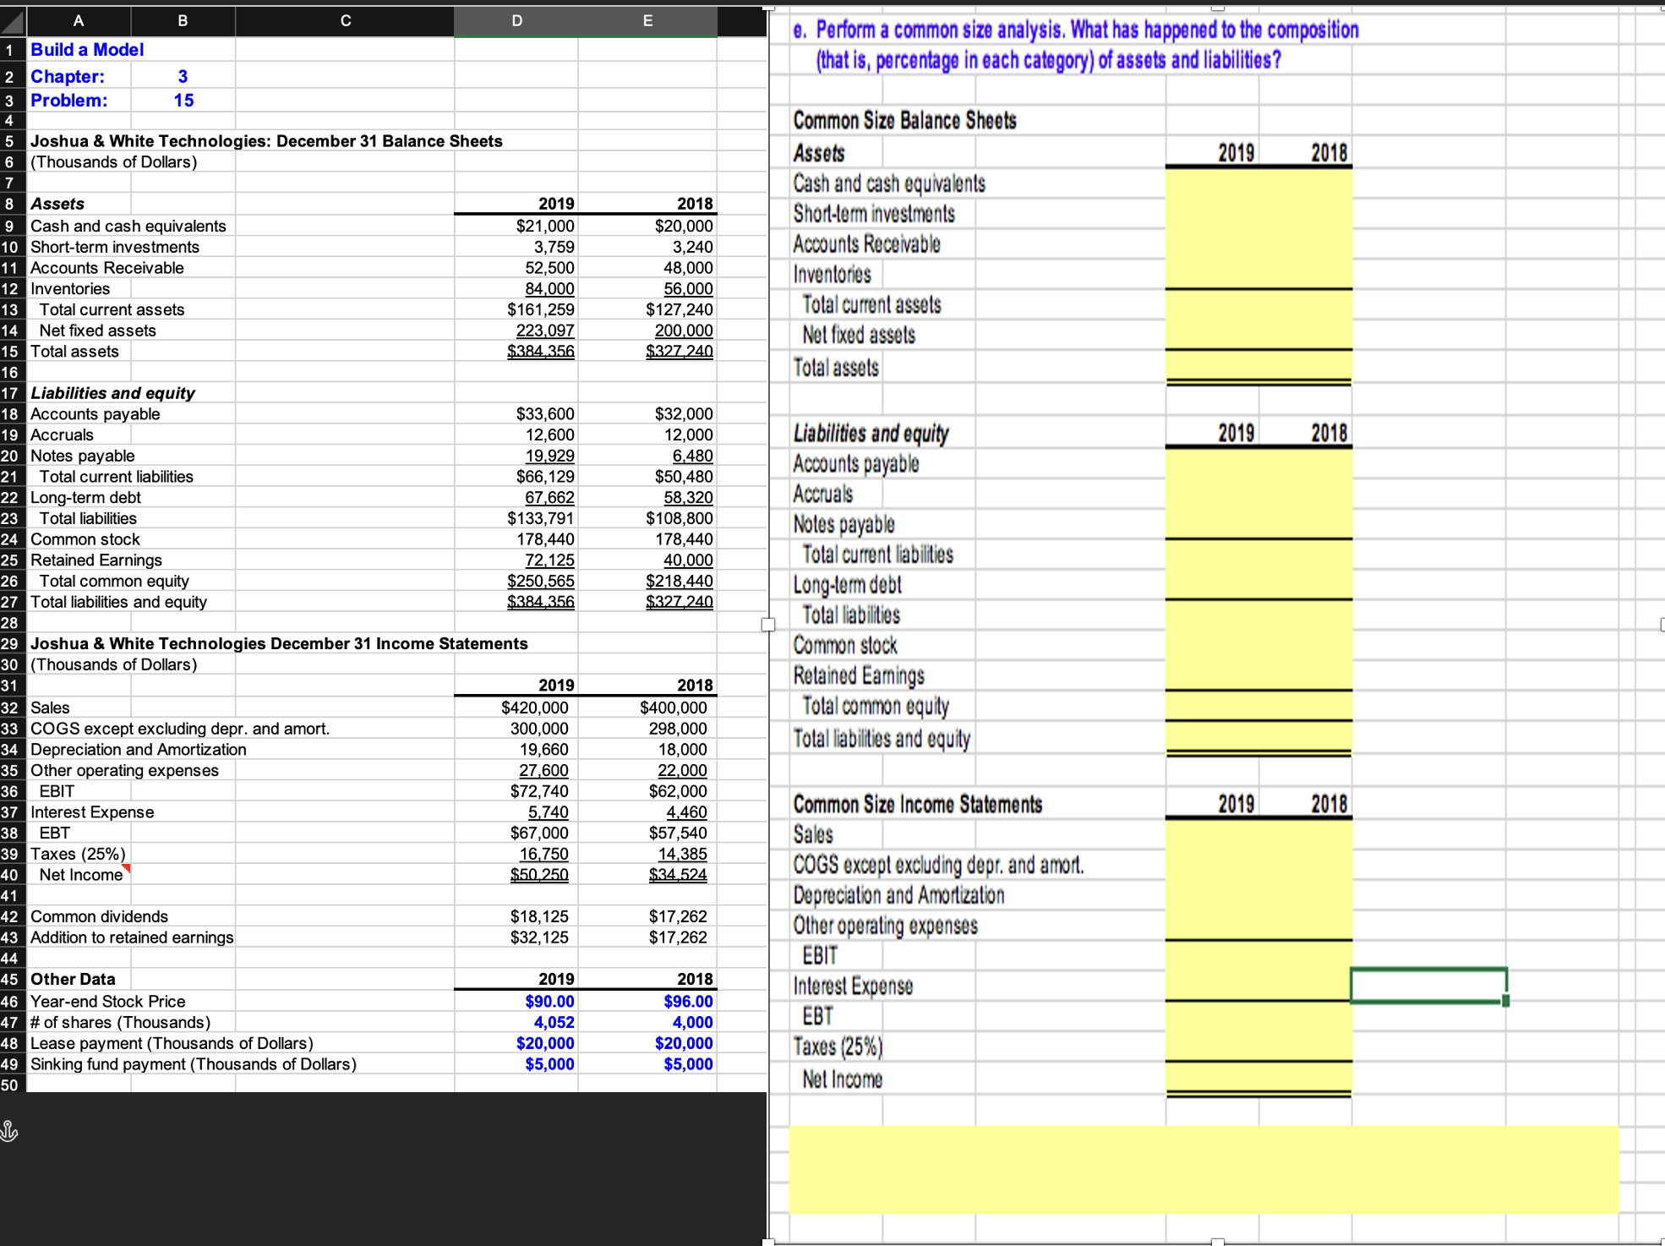Open the red comment indicator on Net Income cell
The width and height of the screenshot is (1665, 1246).
127,868
